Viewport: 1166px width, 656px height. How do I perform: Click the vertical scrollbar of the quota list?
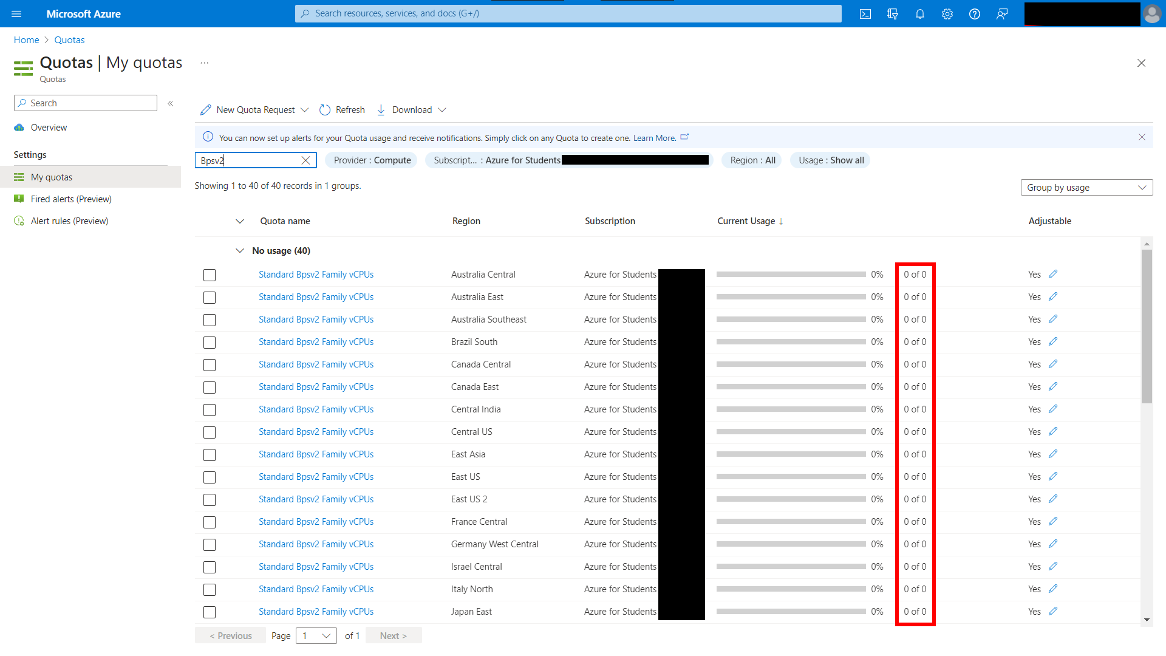(x=1147, y=326)
